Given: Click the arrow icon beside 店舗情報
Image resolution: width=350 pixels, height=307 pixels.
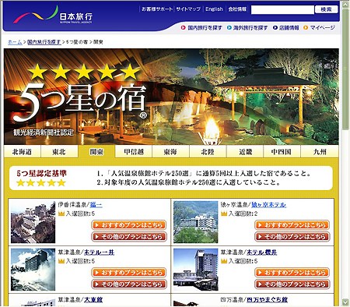Looking at the screenshot, I should click(x=275, y=27).
